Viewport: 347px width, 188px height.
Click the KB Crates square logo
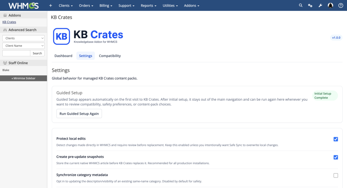[x=61, y=36]
